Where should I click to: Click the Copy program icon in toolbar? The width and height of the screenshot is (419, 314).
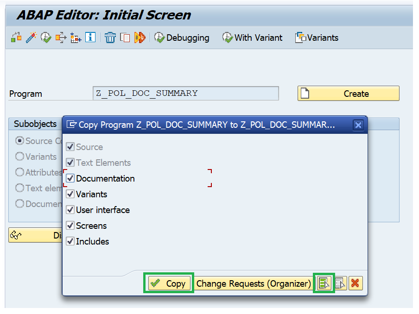125,38
